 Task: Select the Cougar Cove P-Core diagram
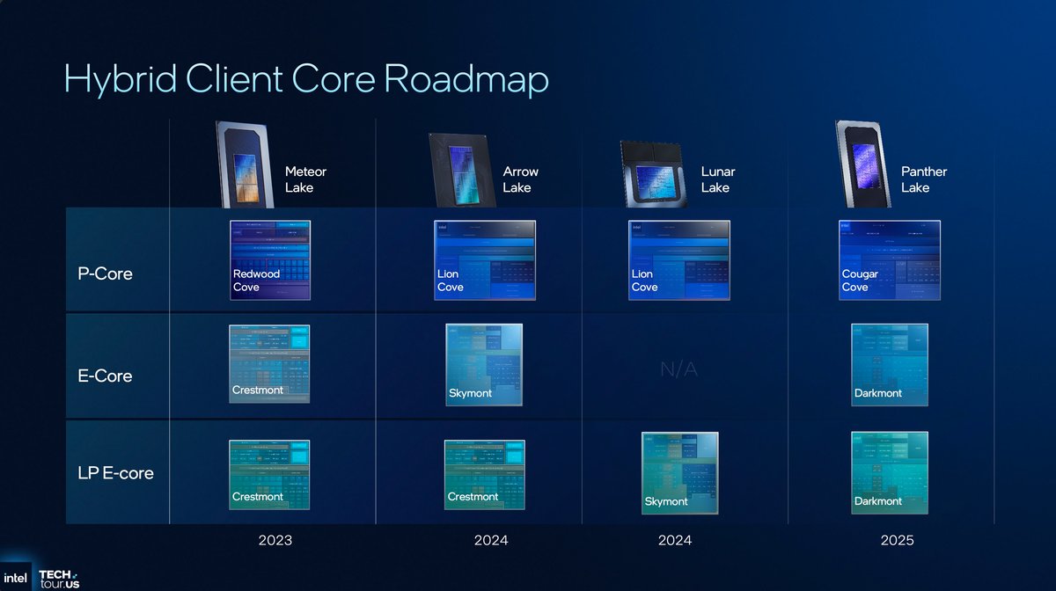[x=889, y=260]
